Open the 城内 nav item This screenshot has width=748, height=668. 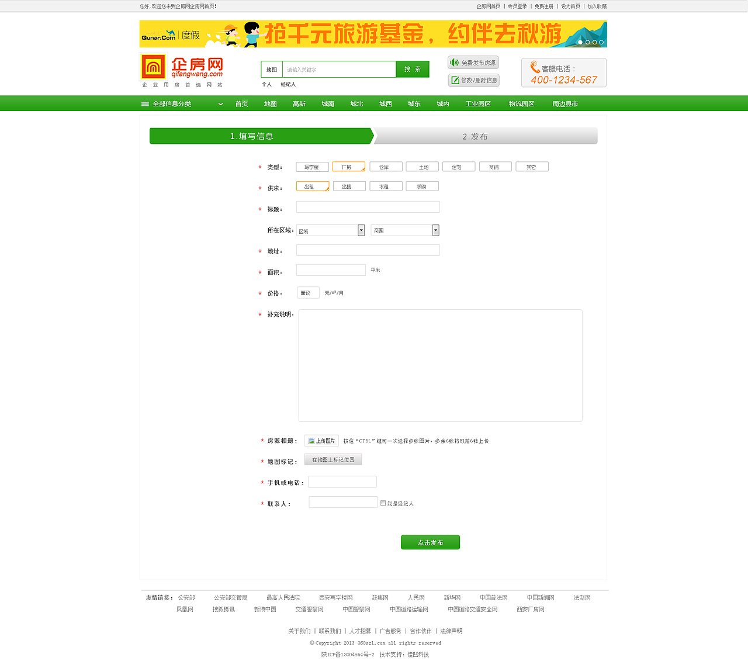click(443, 104)
